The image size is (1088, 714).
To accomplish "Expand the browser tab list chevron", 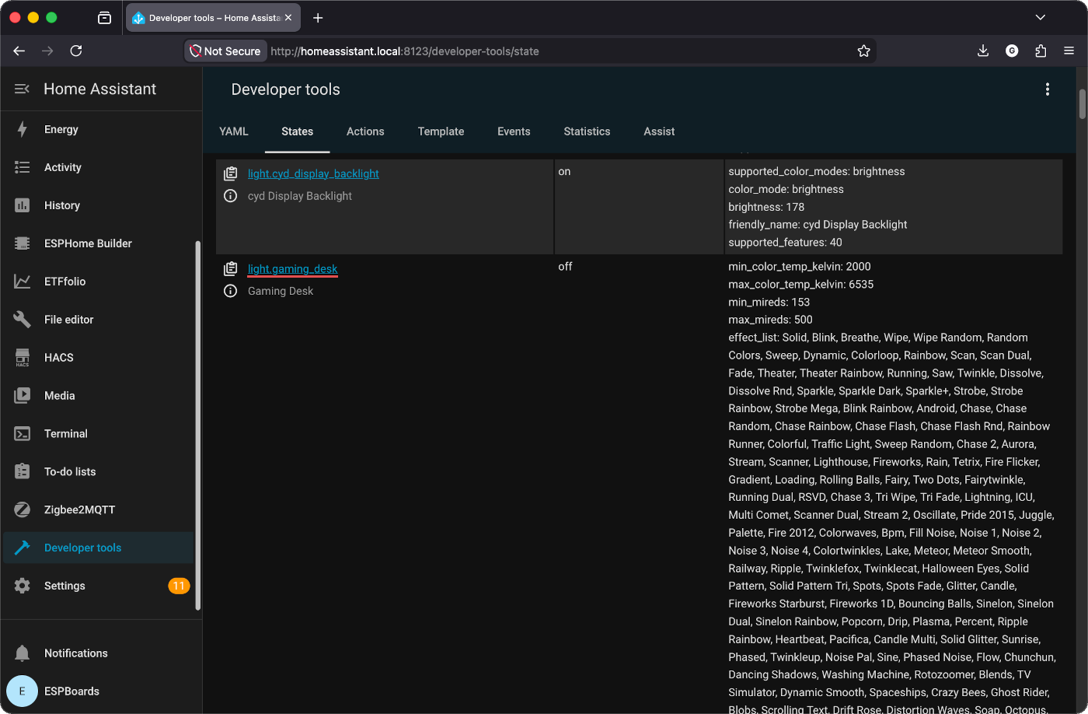I will (1041, 18).
